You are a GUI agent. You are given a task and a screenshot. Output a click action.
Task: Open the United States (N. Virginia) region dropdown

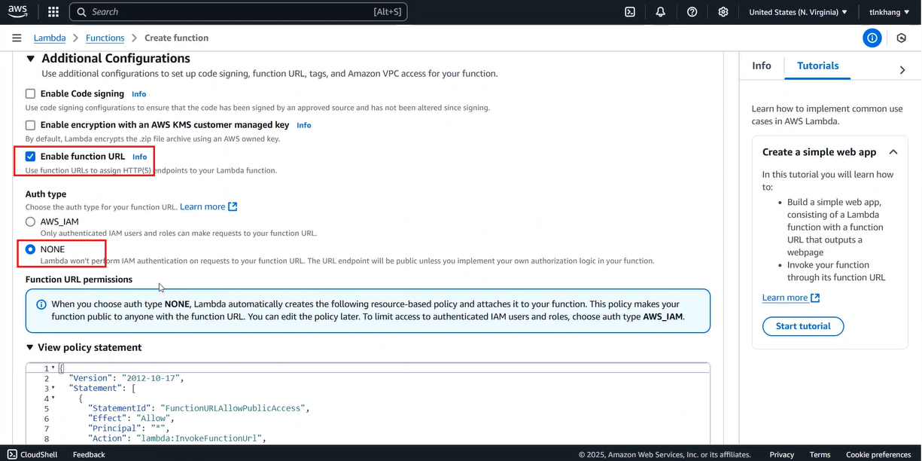(x=798, y=12)
